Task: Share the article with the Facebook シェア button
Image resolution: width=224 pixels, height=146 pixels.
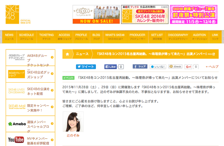Action: tap(140, 67)
